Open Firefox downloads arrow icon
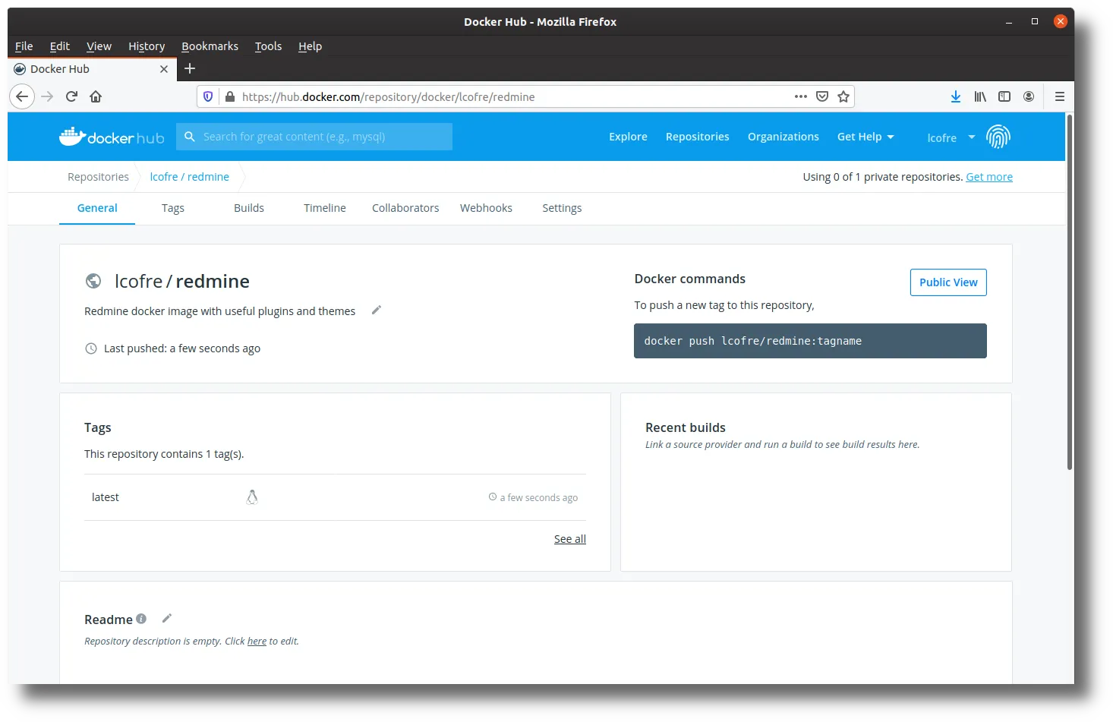This screenshot has height=722, width=1113. click(955, 96)
